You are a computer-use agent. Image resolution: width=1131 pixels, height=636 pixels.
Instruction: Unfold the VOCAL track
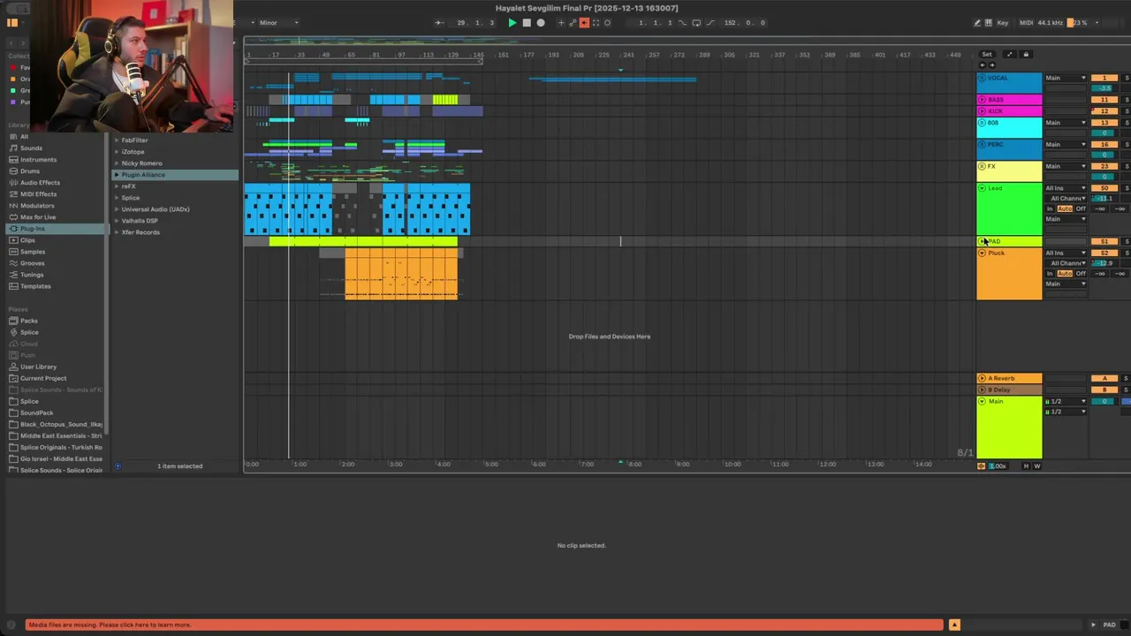point(982,78)
